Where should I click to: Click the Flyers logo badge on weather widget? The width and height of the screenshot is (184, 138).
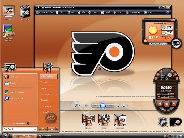(176, 43)
